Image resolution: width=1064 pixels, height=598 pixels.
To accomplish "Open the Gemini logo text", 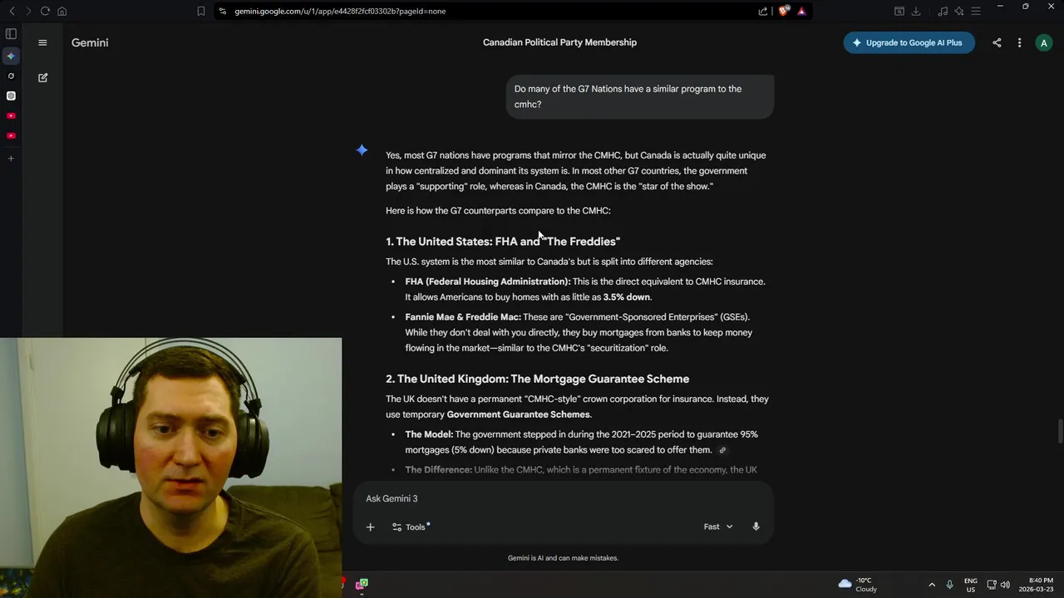I will 90,42.
